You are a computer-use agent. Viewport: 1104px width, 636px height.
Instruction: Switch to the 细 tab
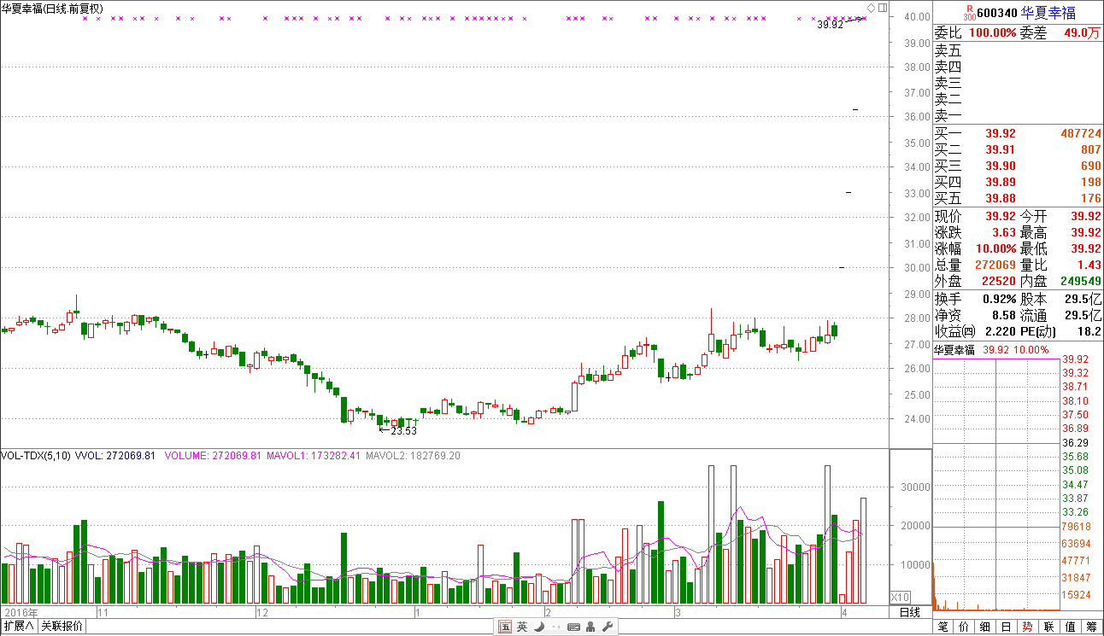coord(985,627)
